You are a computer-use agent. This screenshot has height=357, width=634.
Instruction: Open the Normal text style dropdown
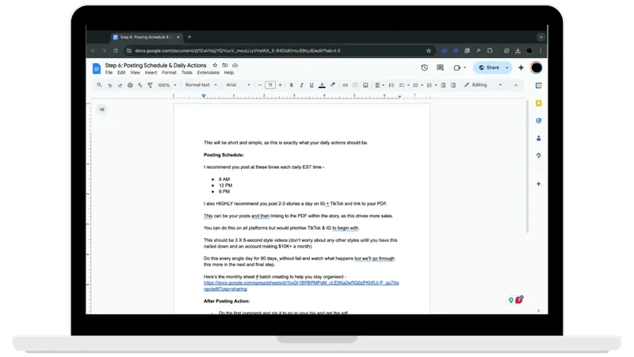[201, 85]
